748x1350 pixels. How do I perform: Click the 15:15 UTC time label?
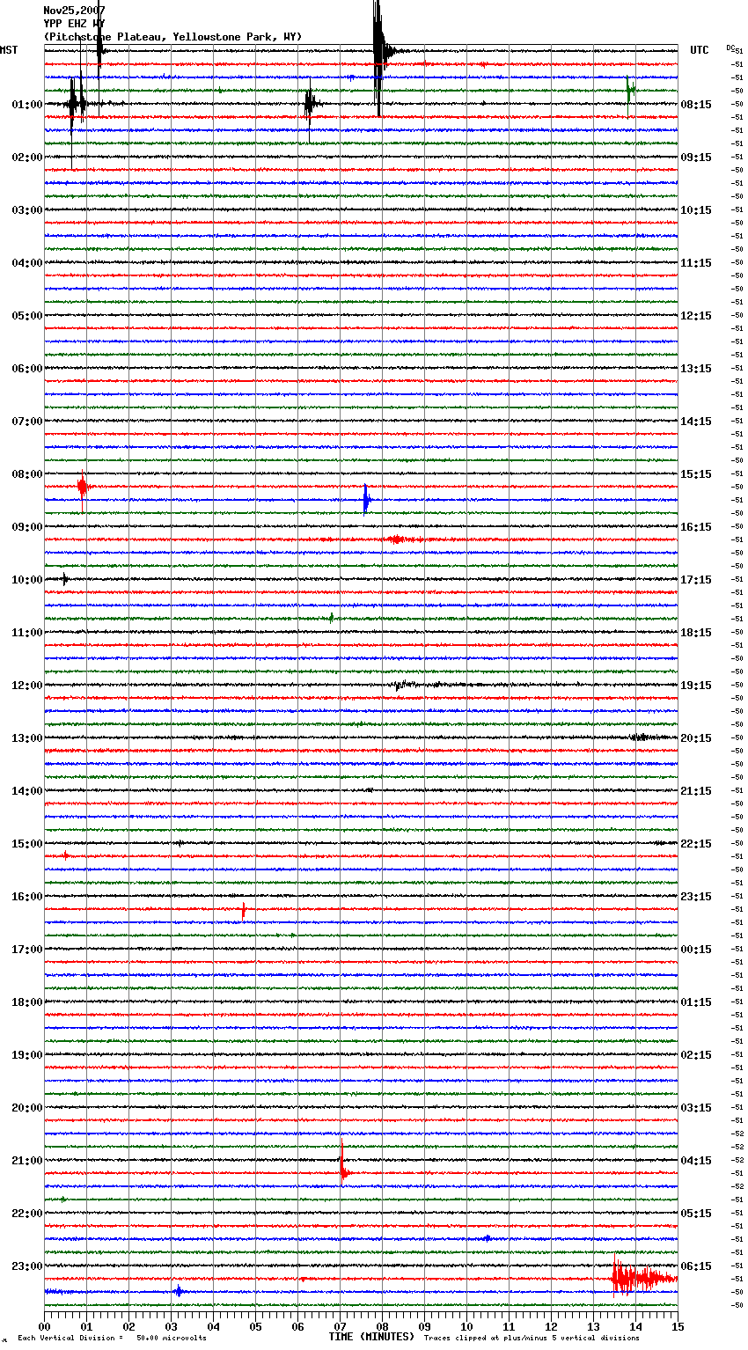click(696, 474)
